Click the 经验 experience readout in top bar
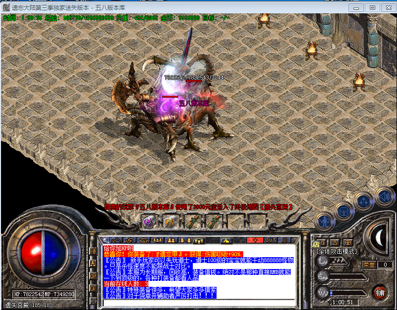The height and width of the screenshot is (310, 397). [79, 18]
